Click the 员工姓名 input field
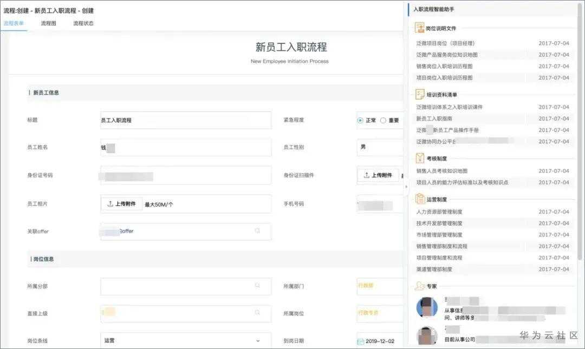 coord(186,147)
